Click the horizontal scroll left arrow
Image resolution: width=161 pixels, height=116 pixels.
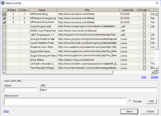4,72
